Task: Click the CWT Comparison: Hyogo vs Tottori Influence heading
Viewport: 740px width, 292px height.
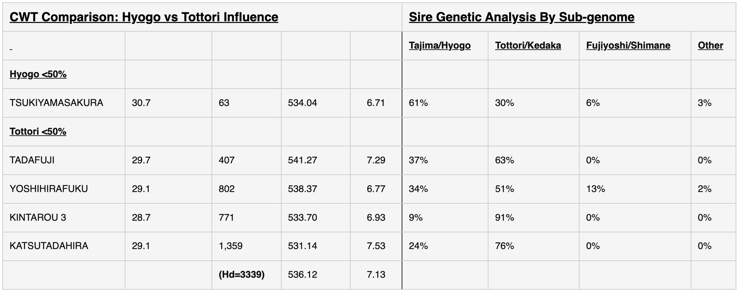Action: coord(144,17)
